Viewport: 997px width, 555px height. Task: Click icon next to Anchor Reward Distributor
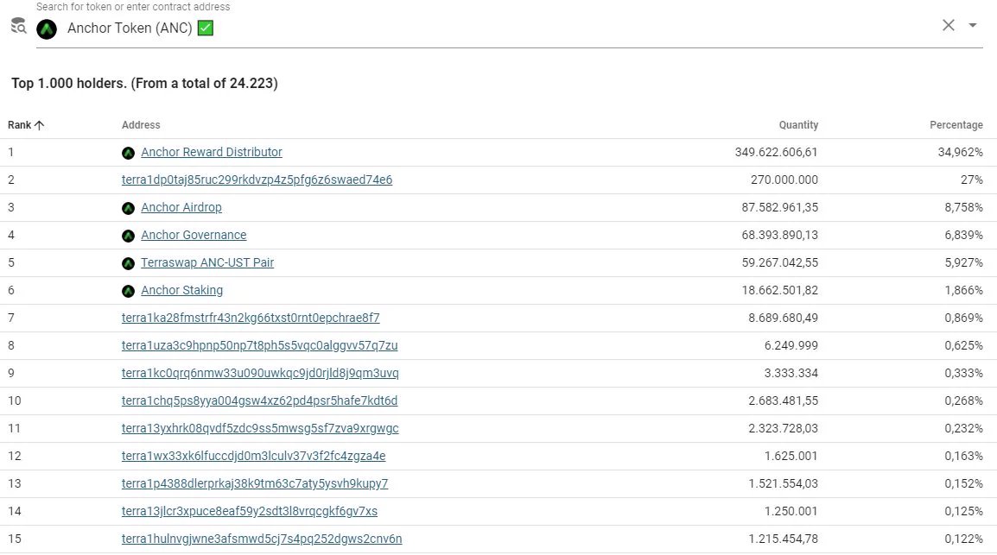click(x=128, y=153)
